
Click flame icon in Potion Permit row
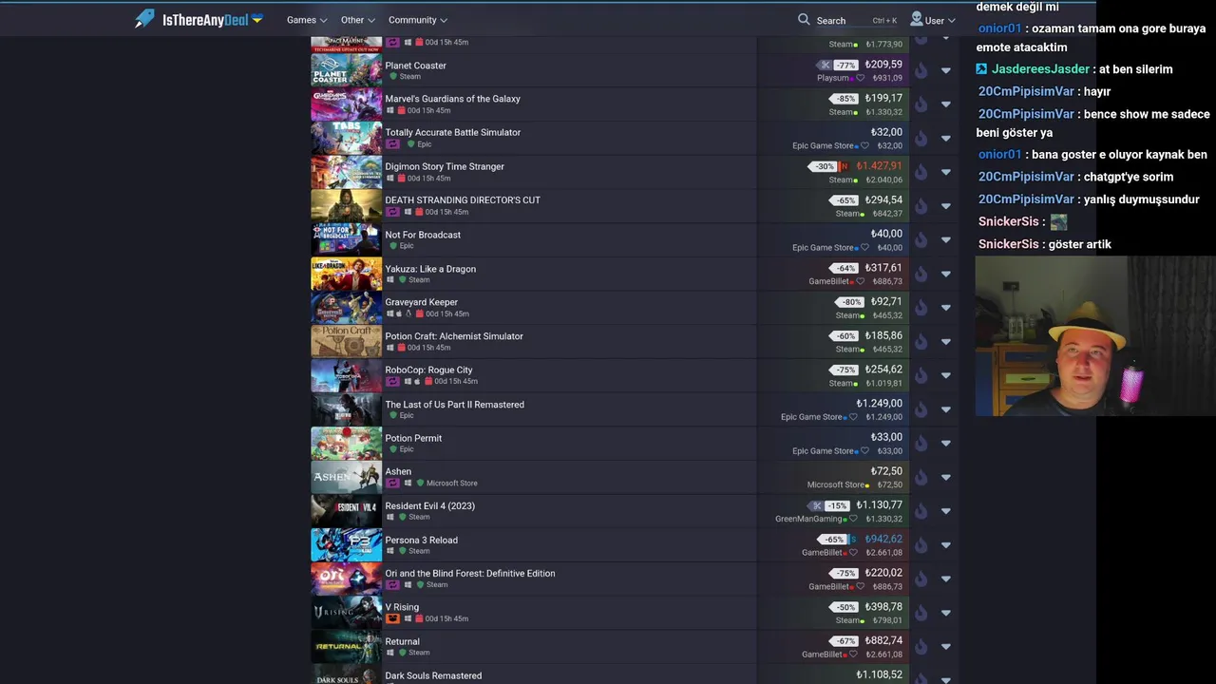click(x=921, y=444)
